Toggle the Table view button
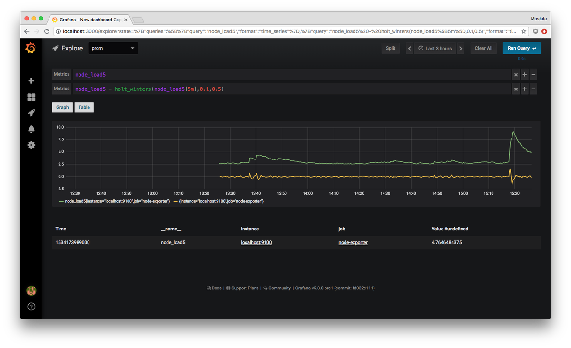Viewport: 571px width, 348px height. click(x=84, y=108)
